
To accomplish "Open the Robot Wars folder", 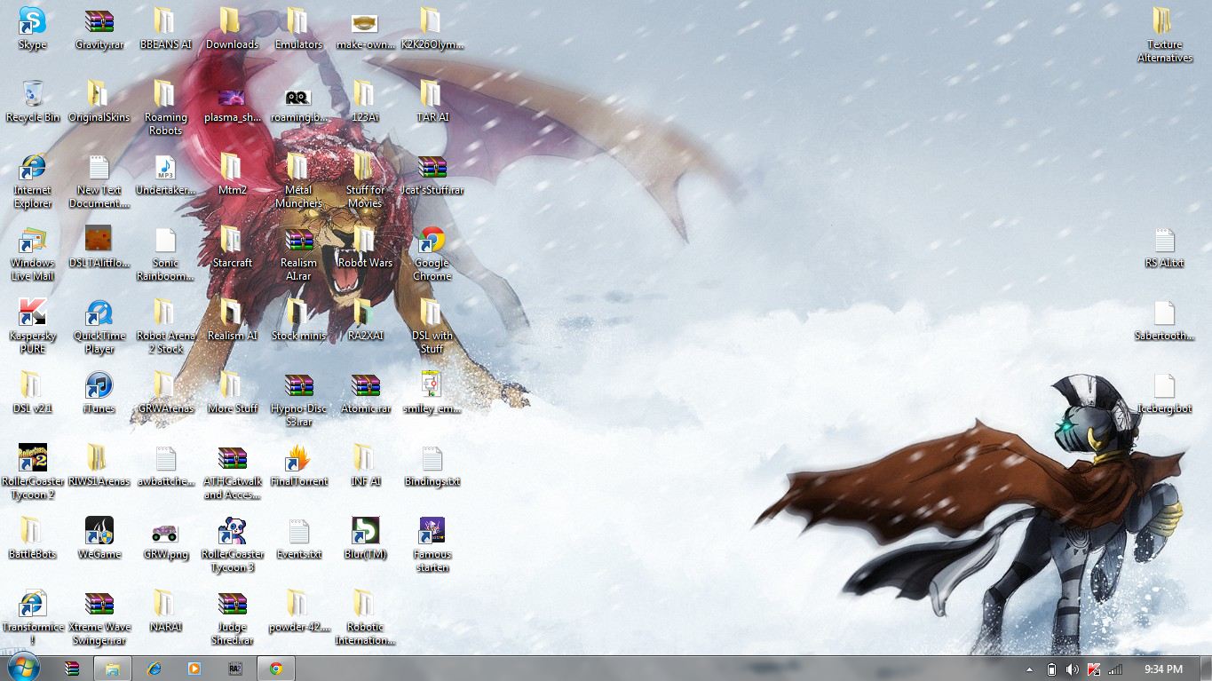I will [365, 247].
